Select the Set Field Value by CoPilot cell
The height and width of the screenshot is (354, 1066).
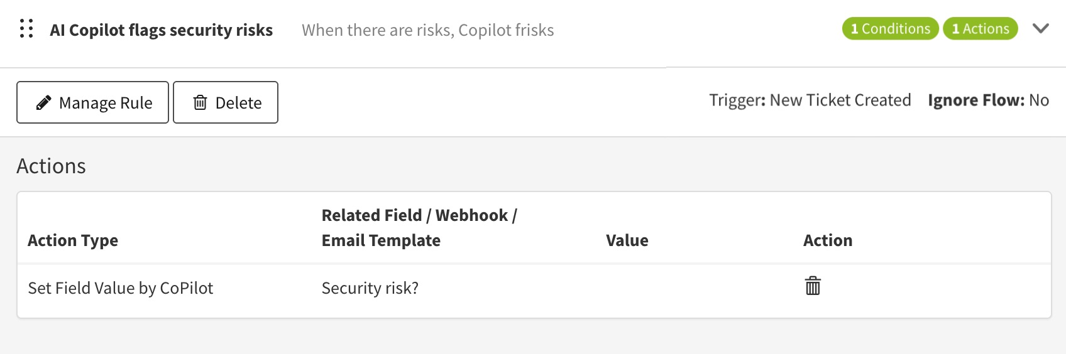tap(121, 288)
